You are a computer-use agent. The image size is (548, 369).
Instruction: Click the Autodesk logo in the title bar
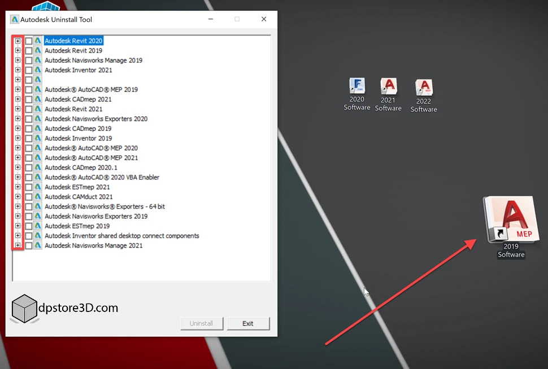pyautogui.click(x=14, y=20)
